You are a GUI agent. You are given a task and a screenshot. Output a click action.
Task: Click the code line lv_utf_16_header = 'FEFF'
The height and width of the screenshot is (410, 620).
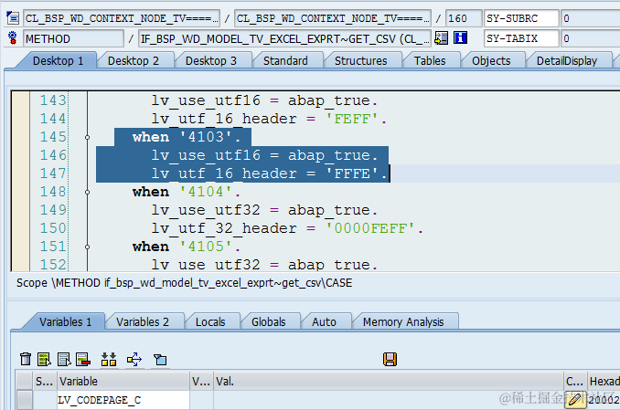tap(269, 119)
